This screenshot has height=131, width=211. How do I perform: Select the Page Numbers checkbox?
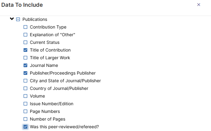tap(26, 111)
